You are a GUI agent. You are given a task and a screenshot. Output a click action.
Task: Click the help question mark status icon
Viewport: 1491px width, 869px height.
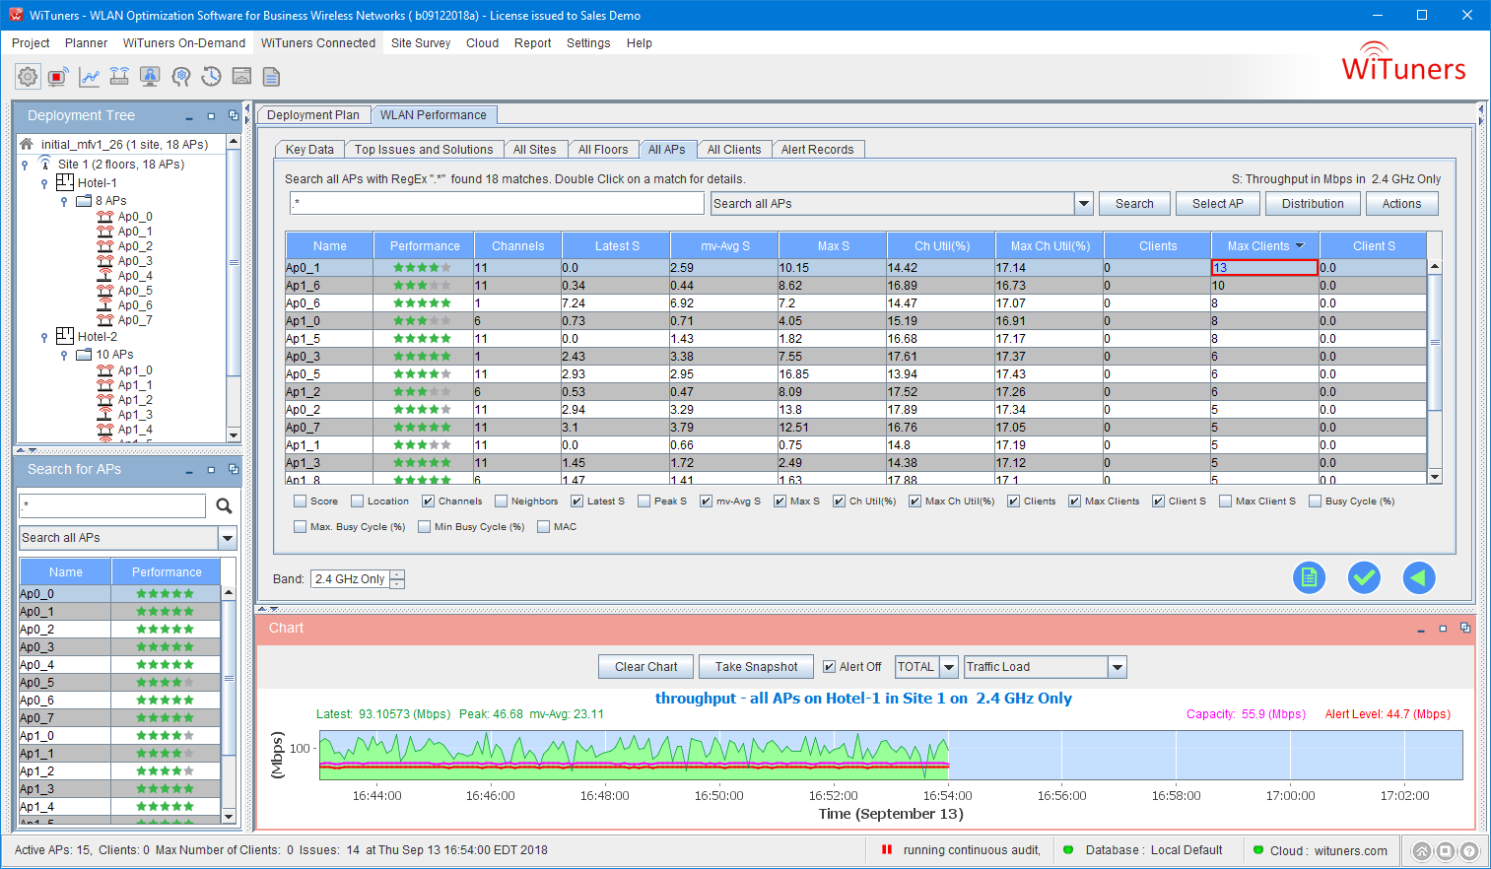tap(1468, 851)
